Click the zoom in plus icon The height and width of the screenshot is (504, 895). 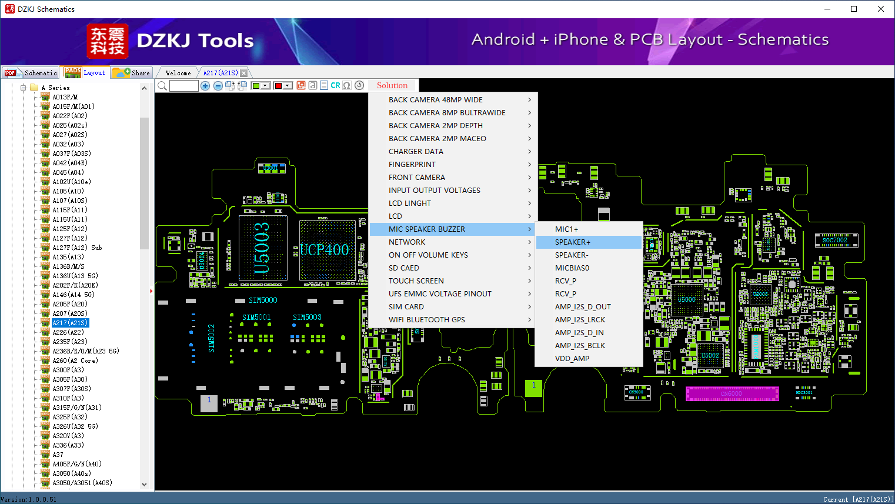[x=205, y=86]
